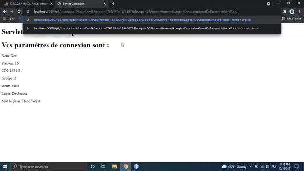Close the 127.0.0.1 MySQL tab
The width and height of the screenshot is (304, 171).
(52, 4)
